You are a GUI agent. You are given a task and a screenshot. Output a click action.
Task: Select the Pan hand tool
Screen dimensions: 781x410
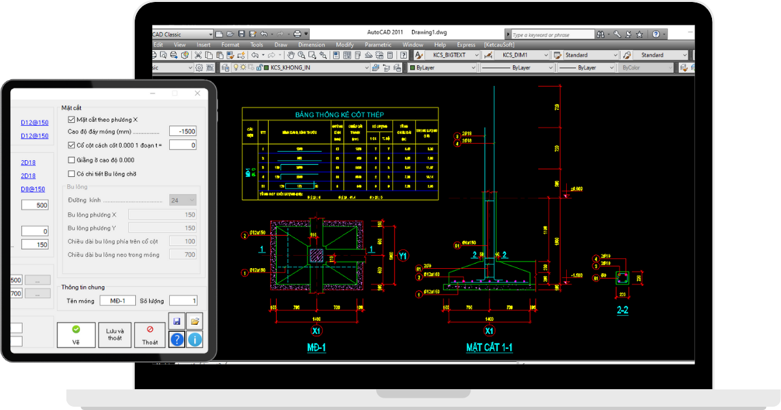[292, 55]
